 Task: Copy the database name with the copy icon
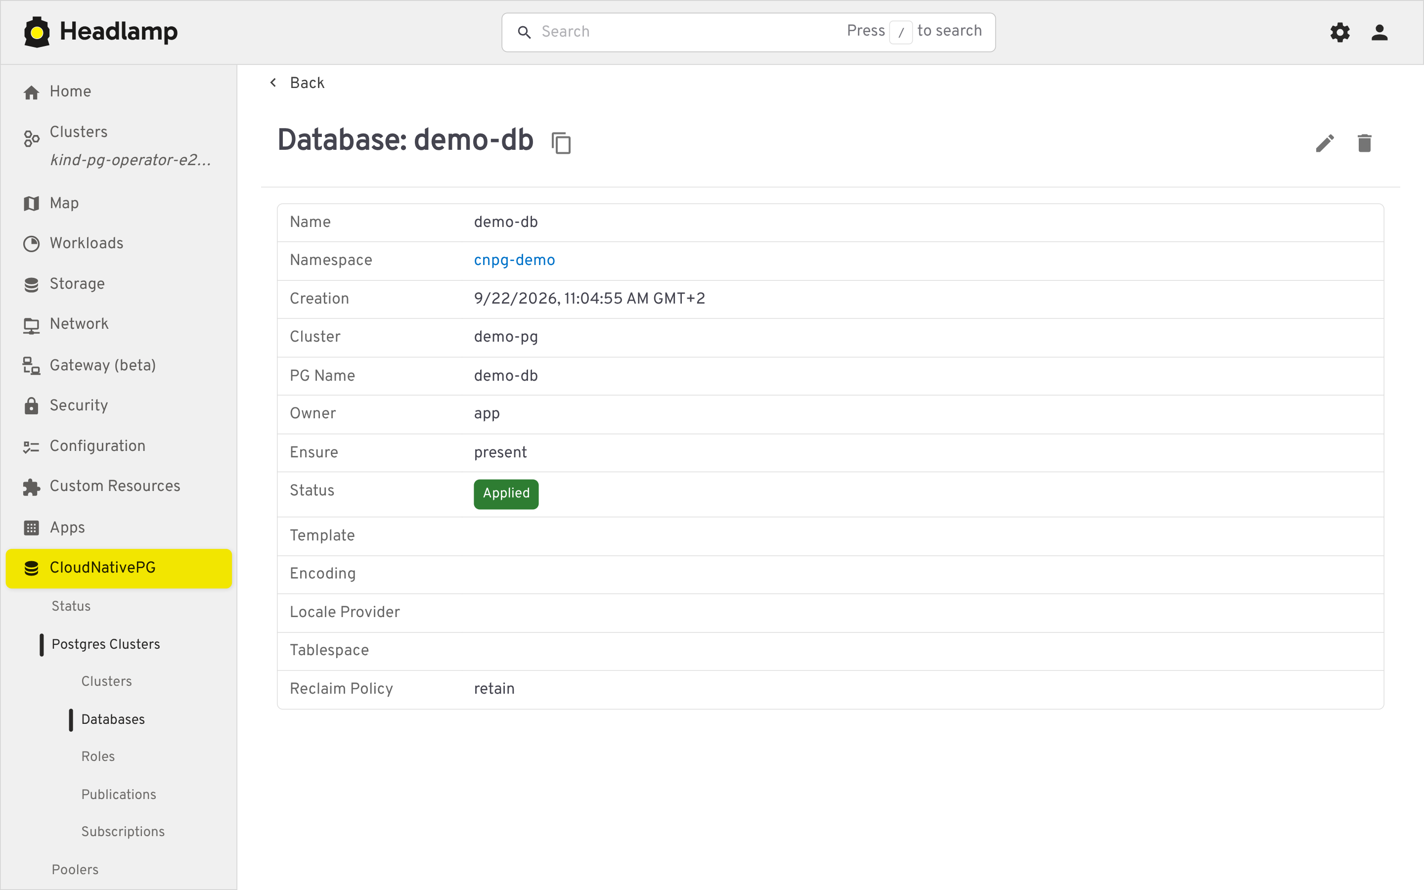[x=561, y=142]
